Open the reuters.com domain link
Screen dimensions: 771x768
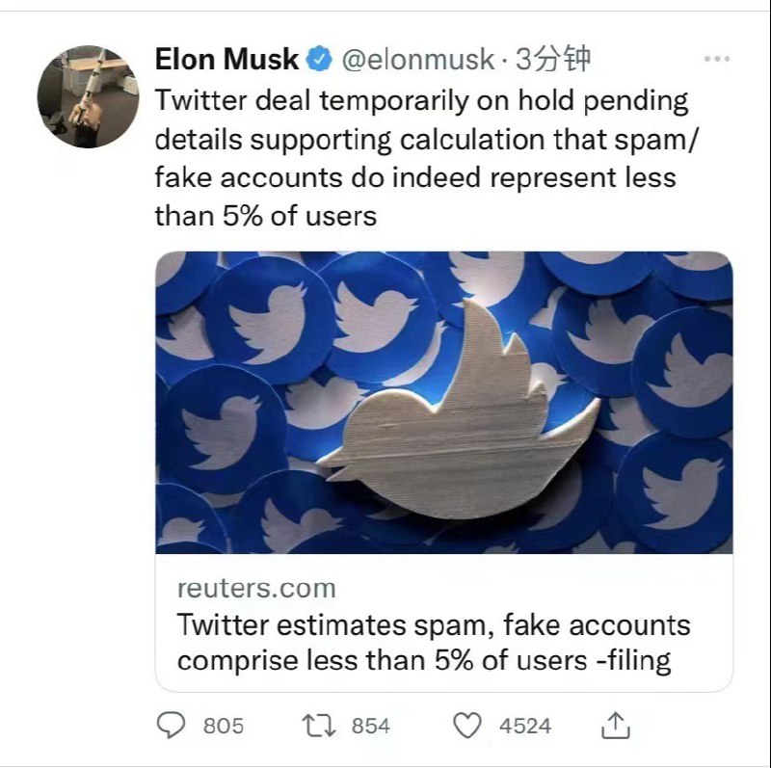pos(256,588)
